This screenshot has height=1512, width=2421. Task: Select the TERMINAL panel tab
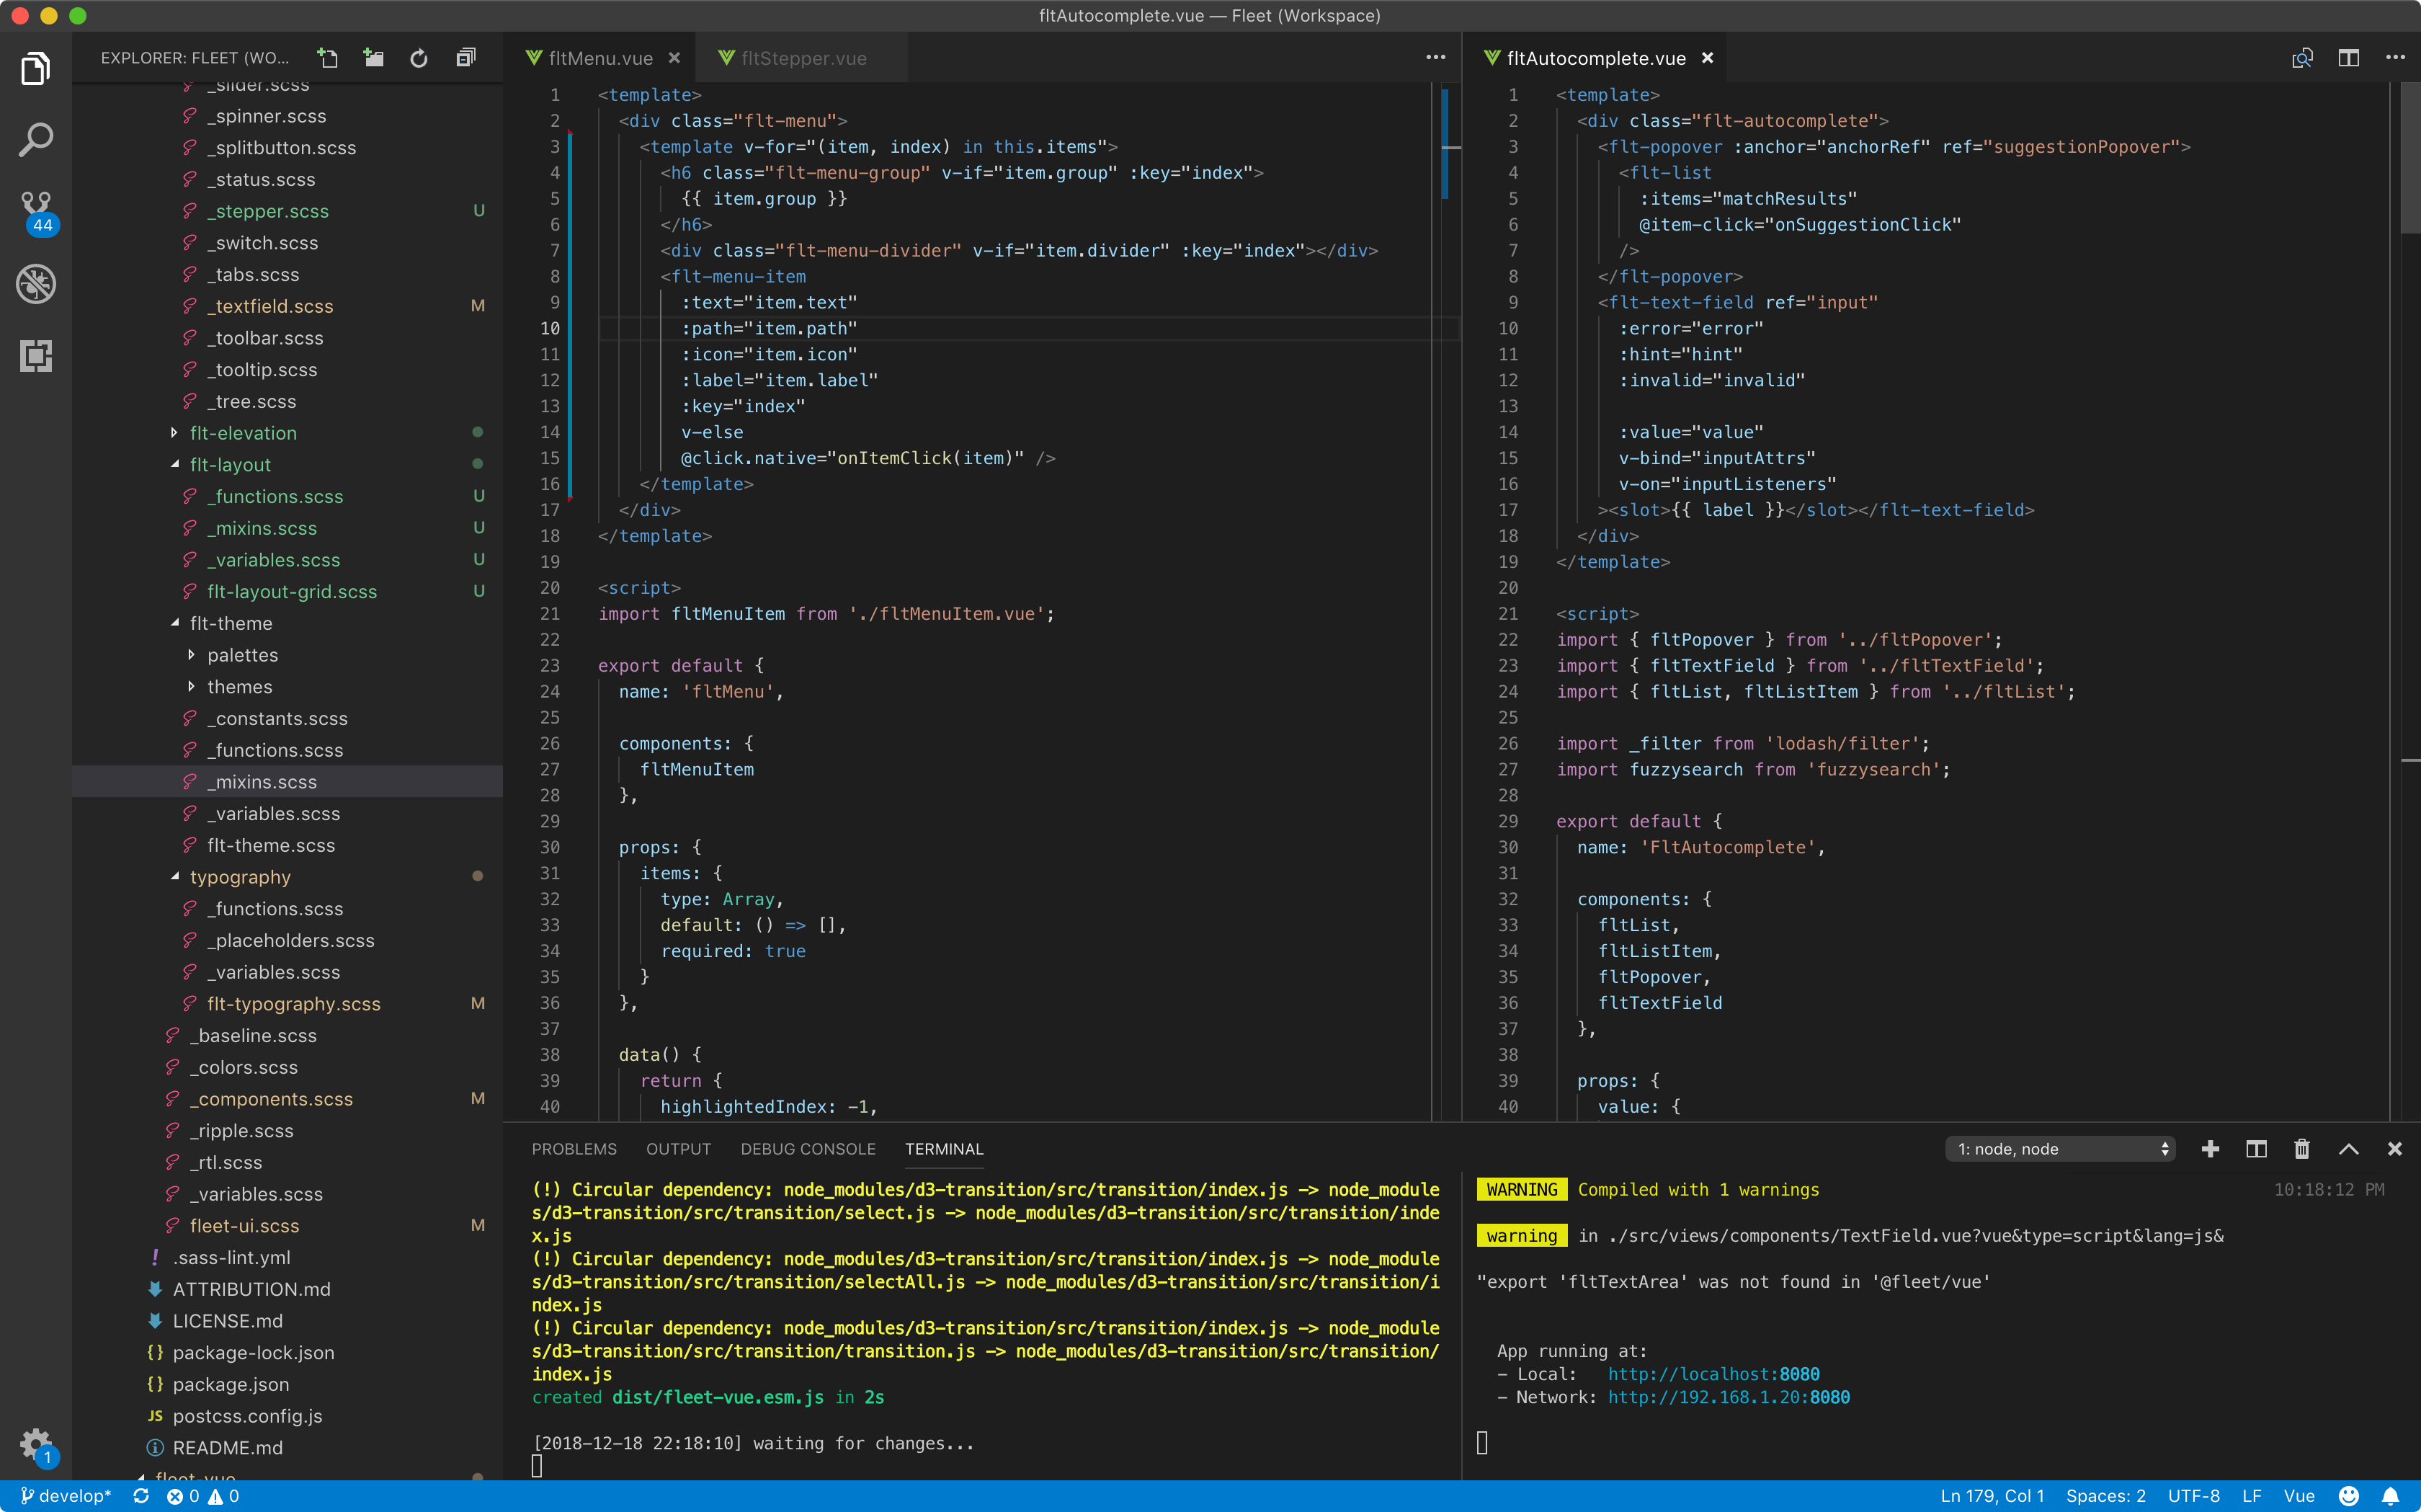click(x=944, y=1149)
